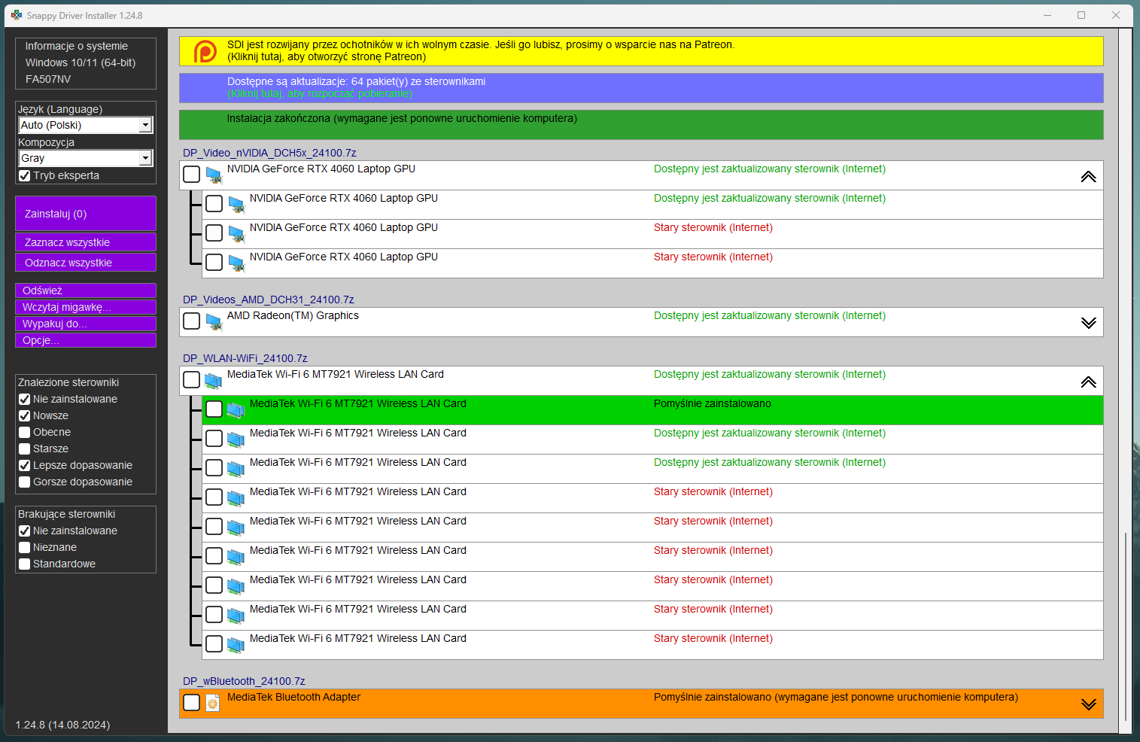Disable the Tryb eksperta checkbox
The height and width of the screenshot is (742, 1140).
(25, 176)
